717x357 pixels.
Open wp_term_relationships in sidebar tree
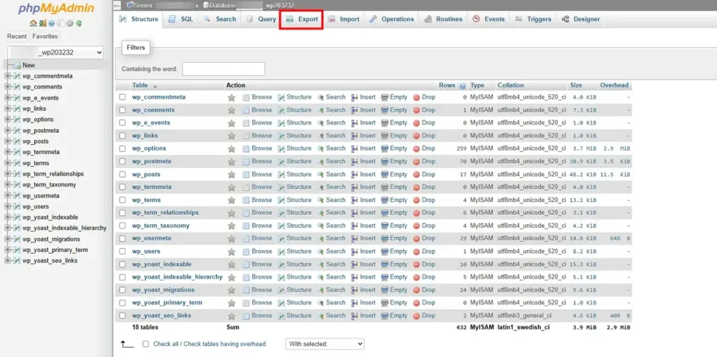[x=53, y=174]
